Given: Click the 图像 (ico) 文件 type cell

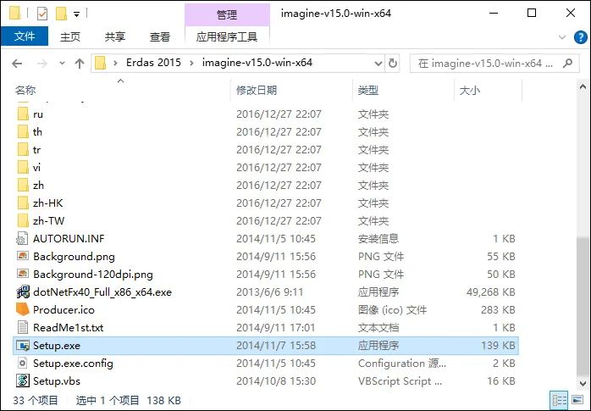Looking at the screenshot, I should tap(392, 309).
